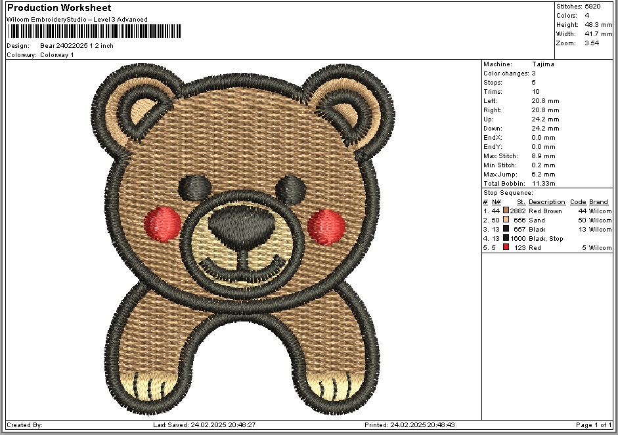Select the Sand thread color swatch
Image resolution: width=618 pixels, height=435 pixels.
506,220
